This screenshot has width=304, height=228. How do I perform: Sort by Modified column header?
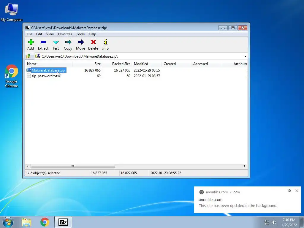coord(147,64)
